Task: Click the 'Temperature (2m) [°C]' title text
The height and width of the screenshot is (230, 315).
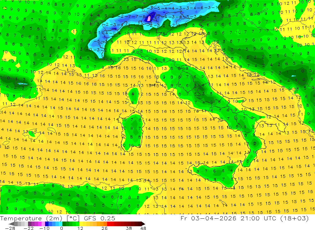Action: (x=40, y=218)
